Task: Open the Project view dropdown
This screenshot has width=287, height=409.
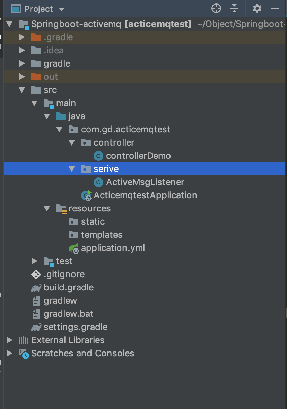Action: [x=62, y=9]
